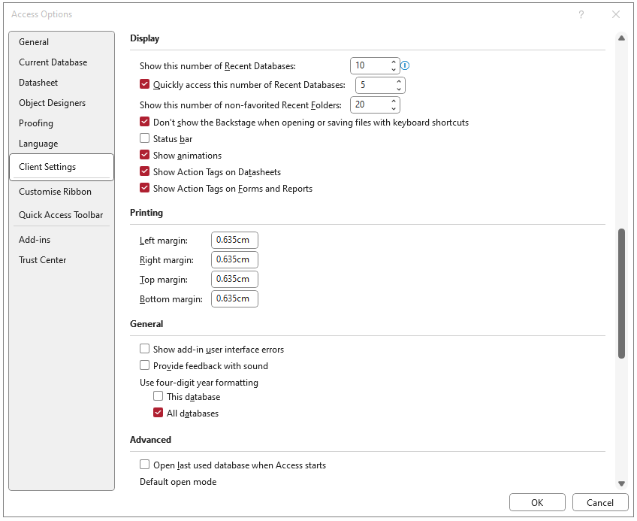
Task: Increase non-favorited Recent Folders count
Action: click(394, 101)
